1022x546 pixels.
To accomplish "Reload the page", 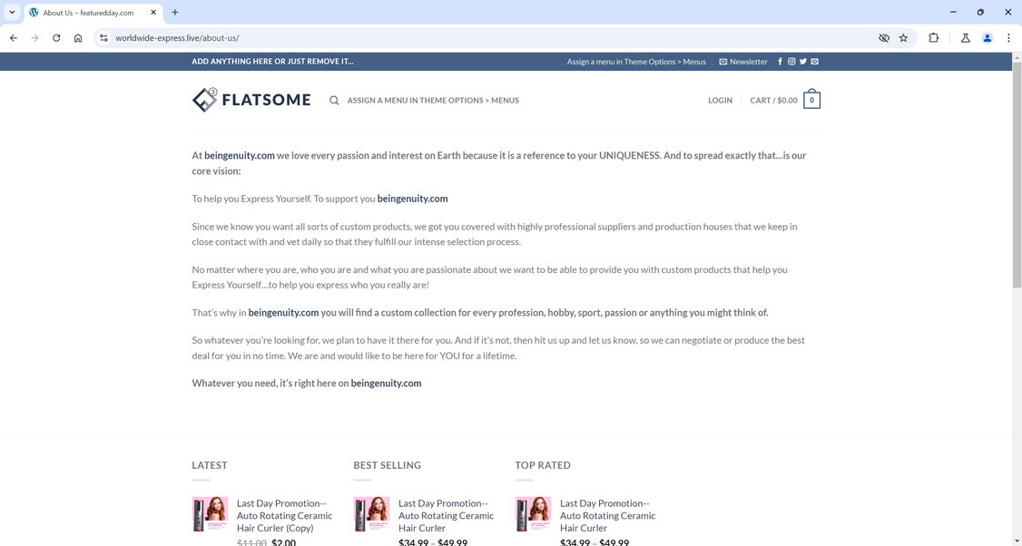I will [x=56, y=38].
